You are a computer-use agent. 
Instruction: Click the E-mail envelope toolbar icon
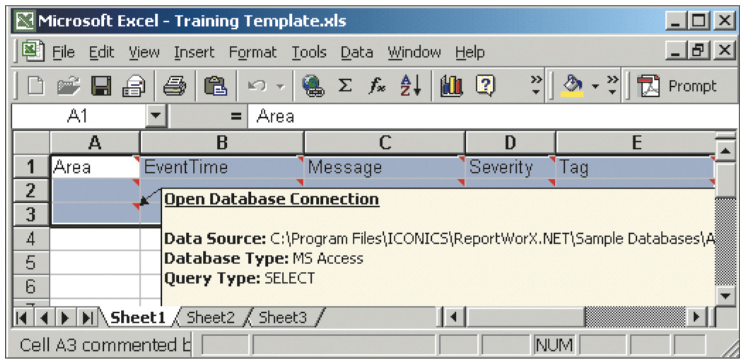(134, 87)
